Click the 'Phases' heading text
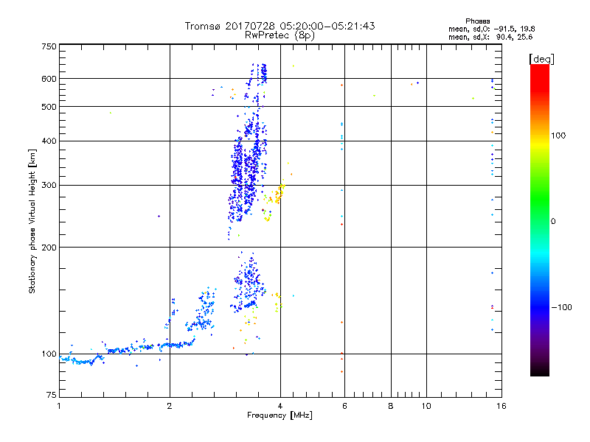 tap(477, 21)
